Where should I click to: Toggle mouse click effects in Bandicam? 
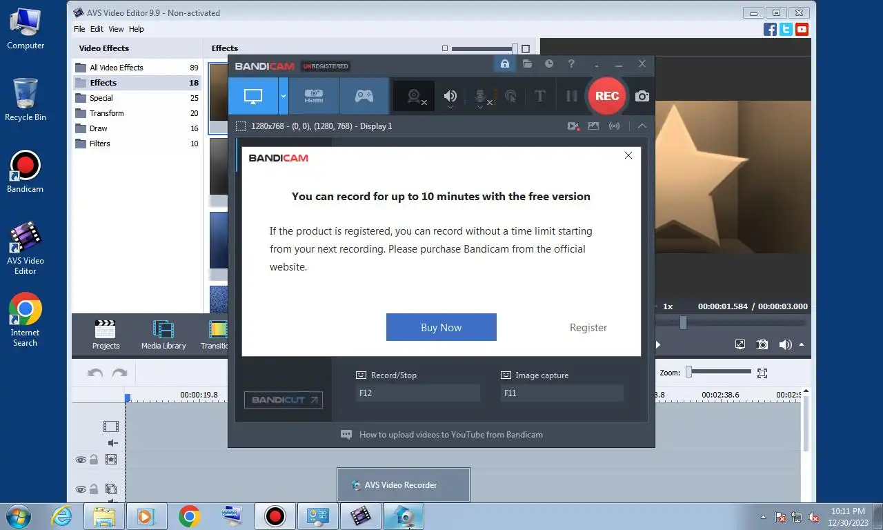coord(510,97)
